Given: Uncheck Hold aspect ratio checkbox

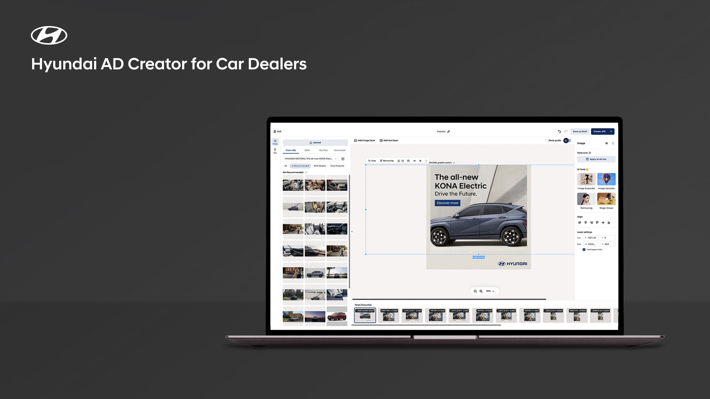Looking at the screenshot, I should (584, 250).
